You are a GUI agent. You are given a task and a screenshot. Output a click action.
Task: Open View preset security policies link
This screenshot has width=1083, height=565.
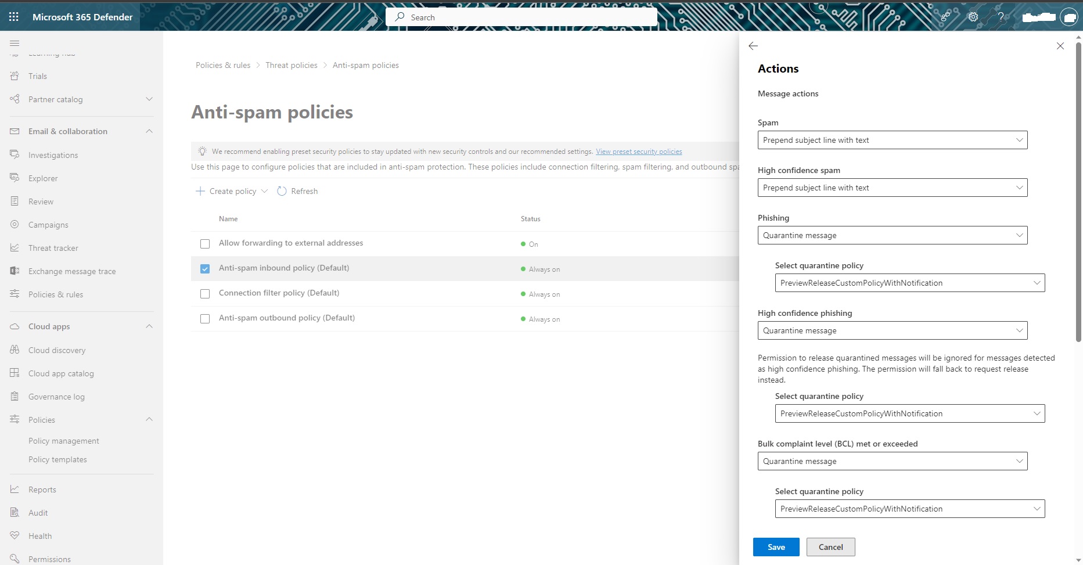coord(639,152)
